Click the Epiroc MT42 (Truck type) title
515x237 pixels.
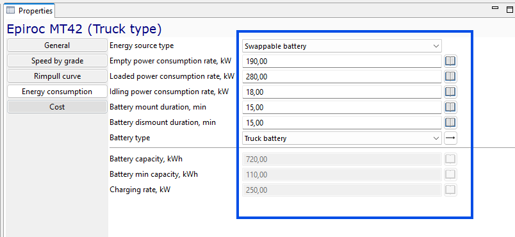coord(84,29)
